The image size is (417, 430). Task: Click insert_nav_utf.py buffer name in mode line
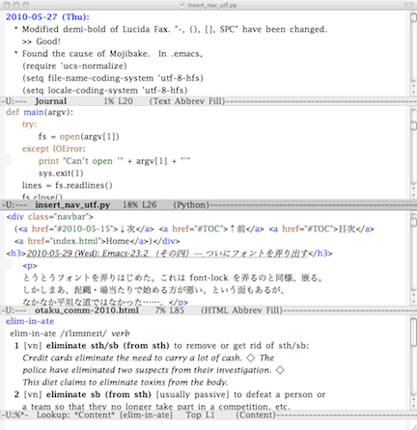[x=72, y=205]
